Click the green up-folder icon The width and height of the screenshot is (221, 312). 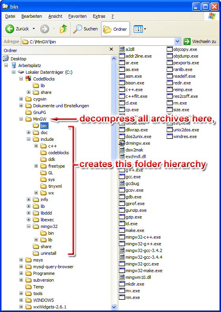pyautogui.click(x=64, y=29)
